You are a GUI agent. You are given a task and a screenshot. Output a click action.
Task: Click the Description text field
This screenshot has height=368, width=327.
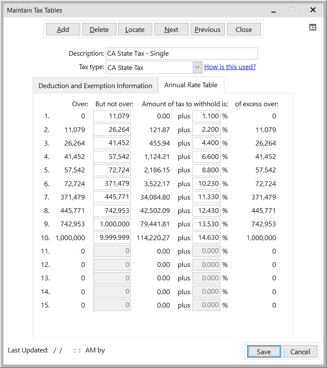tap(181, 54)
